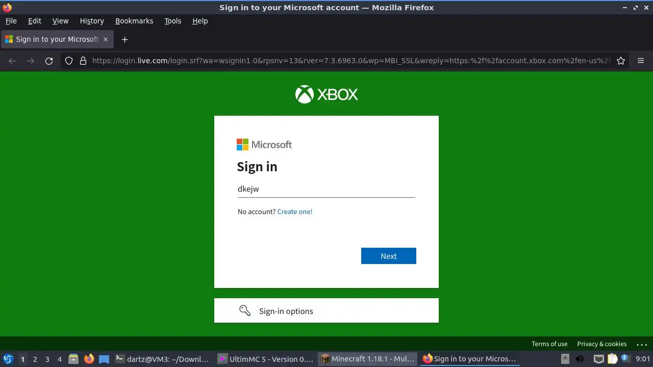The width and height of the screenshot is (653, 367).
Task: Bookmark this page with star icon
Action: [x=621, y=61]
